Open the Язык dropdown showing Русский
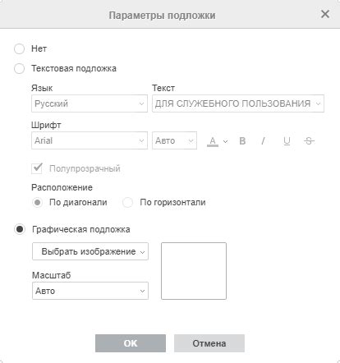Screen dimensions: 340x363 [x=90, y=103]
